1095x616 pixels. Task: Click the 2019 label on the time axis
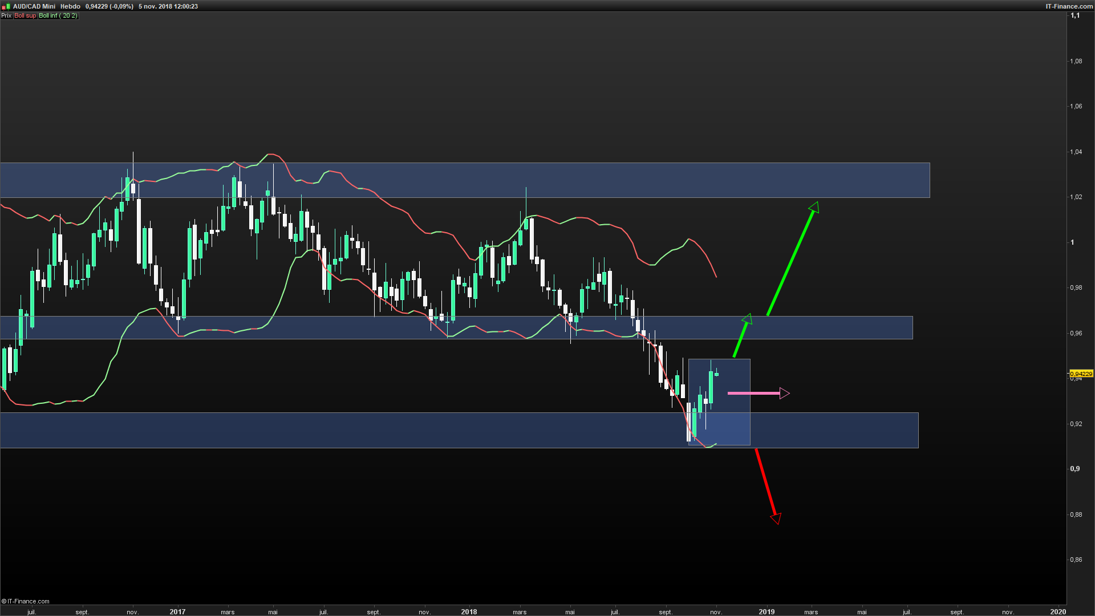pos(766,611)
